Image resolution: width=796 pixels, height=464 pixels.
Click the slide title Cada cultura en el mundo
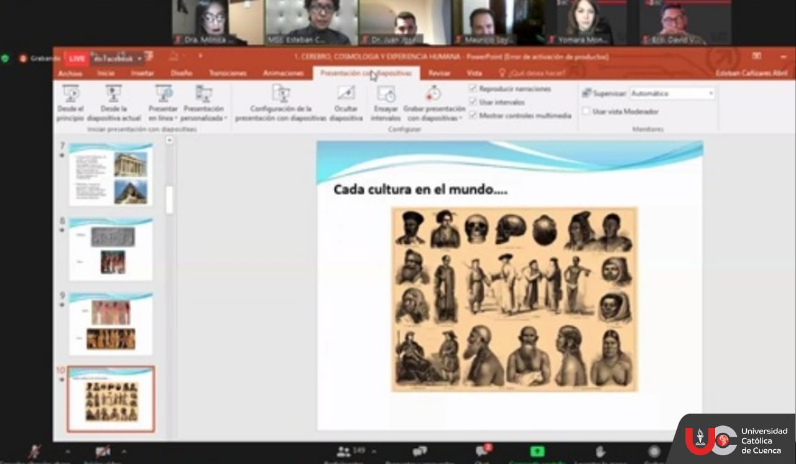tap(420, 190)
